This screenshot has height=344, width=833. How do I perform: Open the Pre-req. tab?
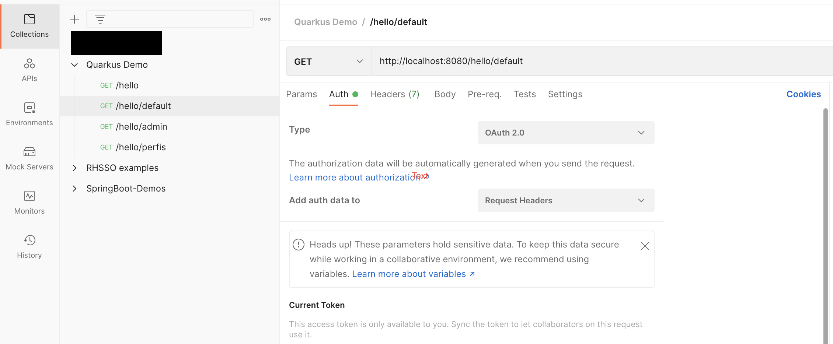pyautogui.click(x=485, y=94)
